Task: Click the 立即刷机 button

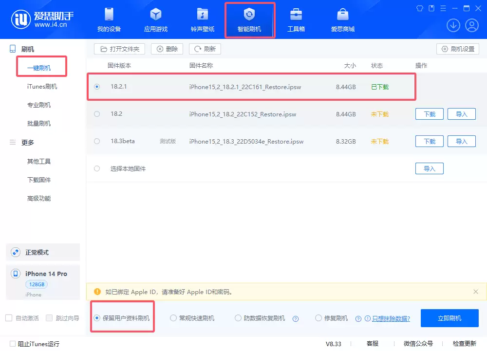Action: coord(450,318)
